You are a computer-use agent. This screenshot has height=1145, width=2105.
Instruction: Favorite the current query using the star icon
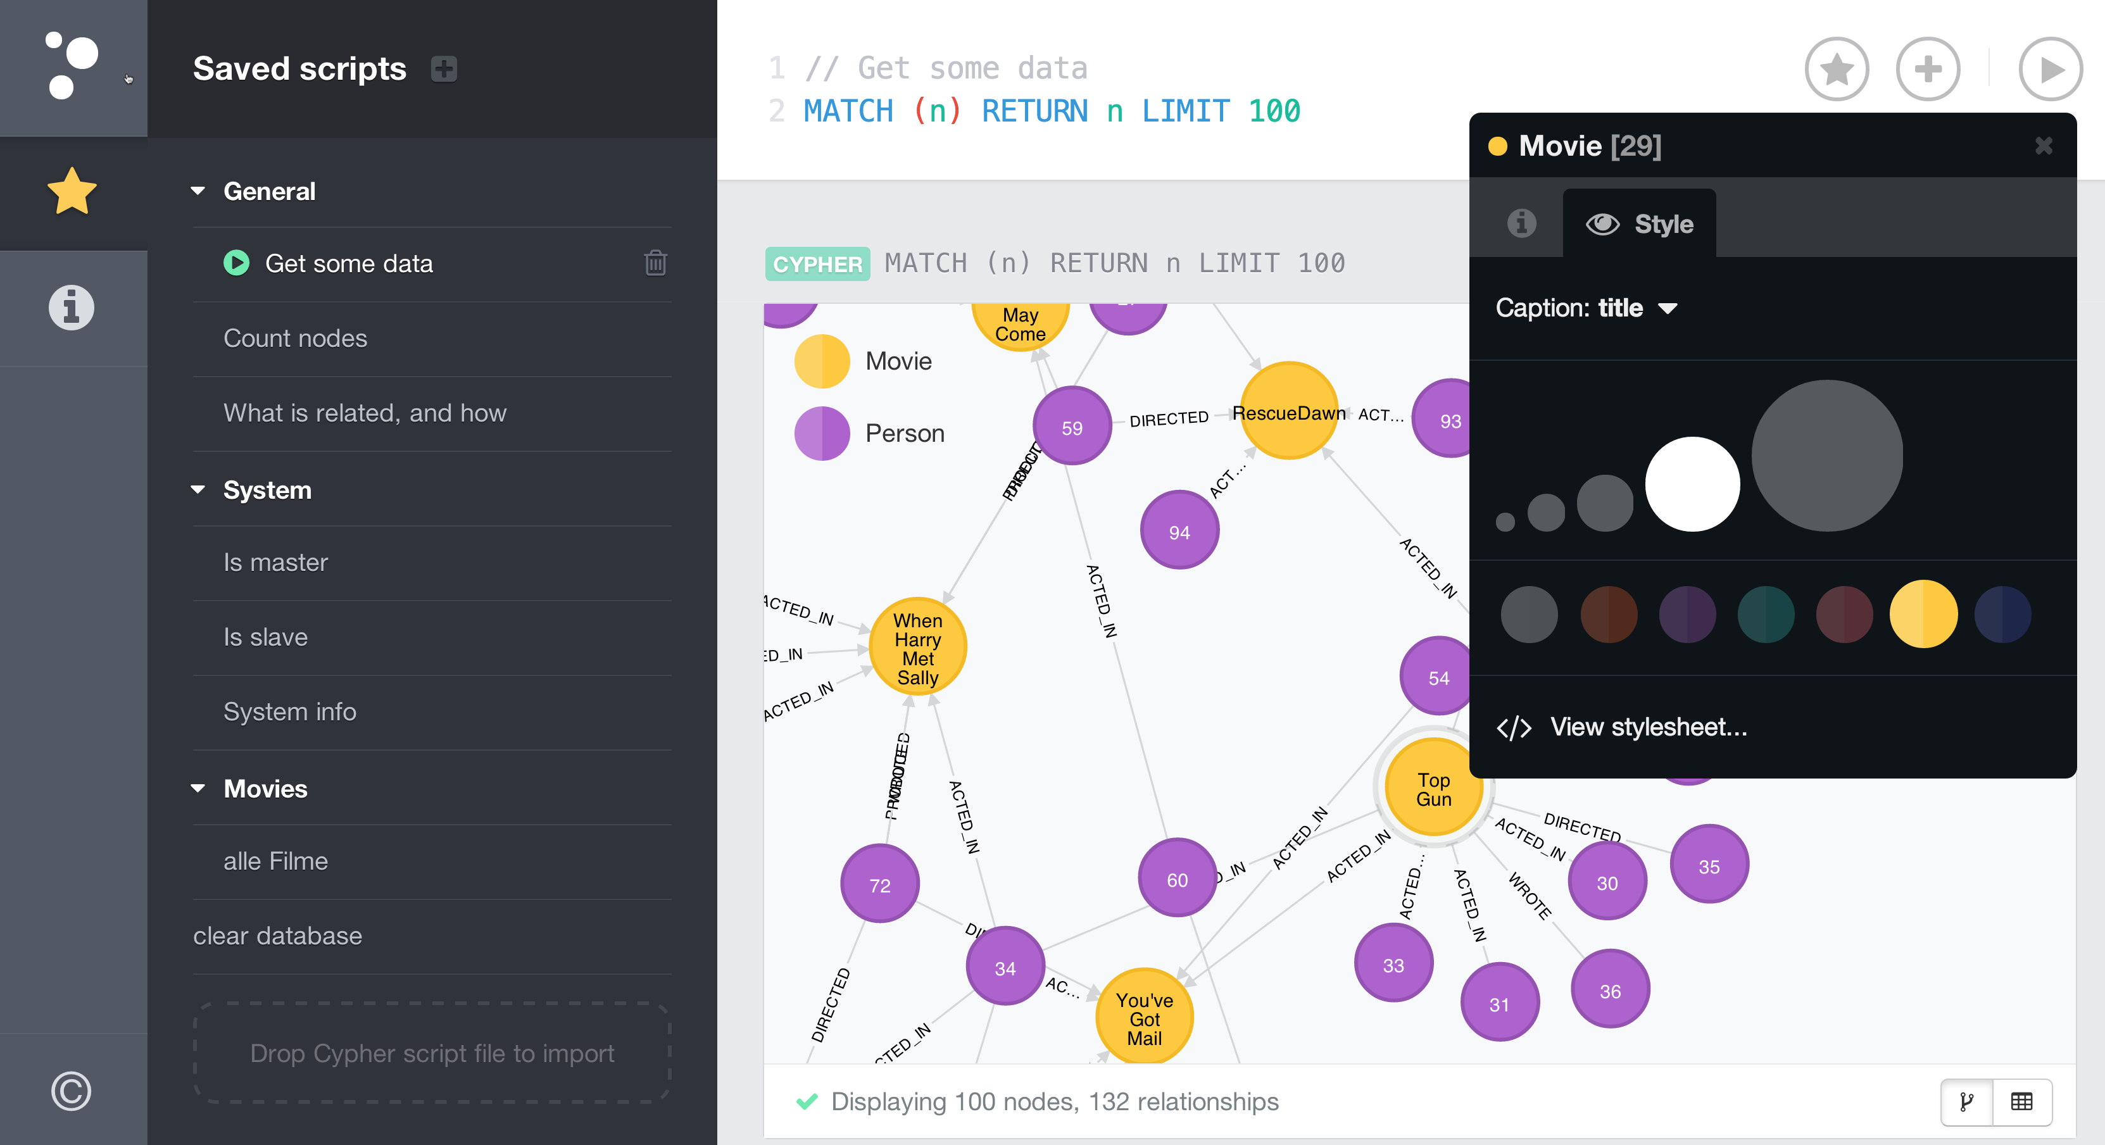coord(1836,68)
